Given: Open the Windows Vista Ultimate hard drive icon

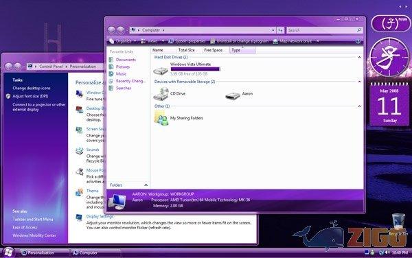Looking at the screenshot, I should pos(161,71).
